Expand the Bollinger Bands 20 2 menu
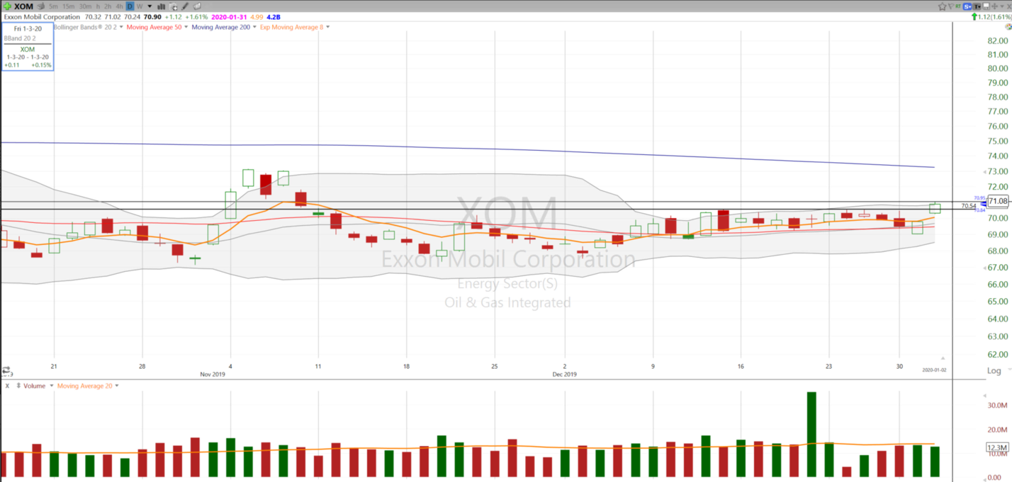The width and height of the screenshot is (1012, 482). pos(120,27)
